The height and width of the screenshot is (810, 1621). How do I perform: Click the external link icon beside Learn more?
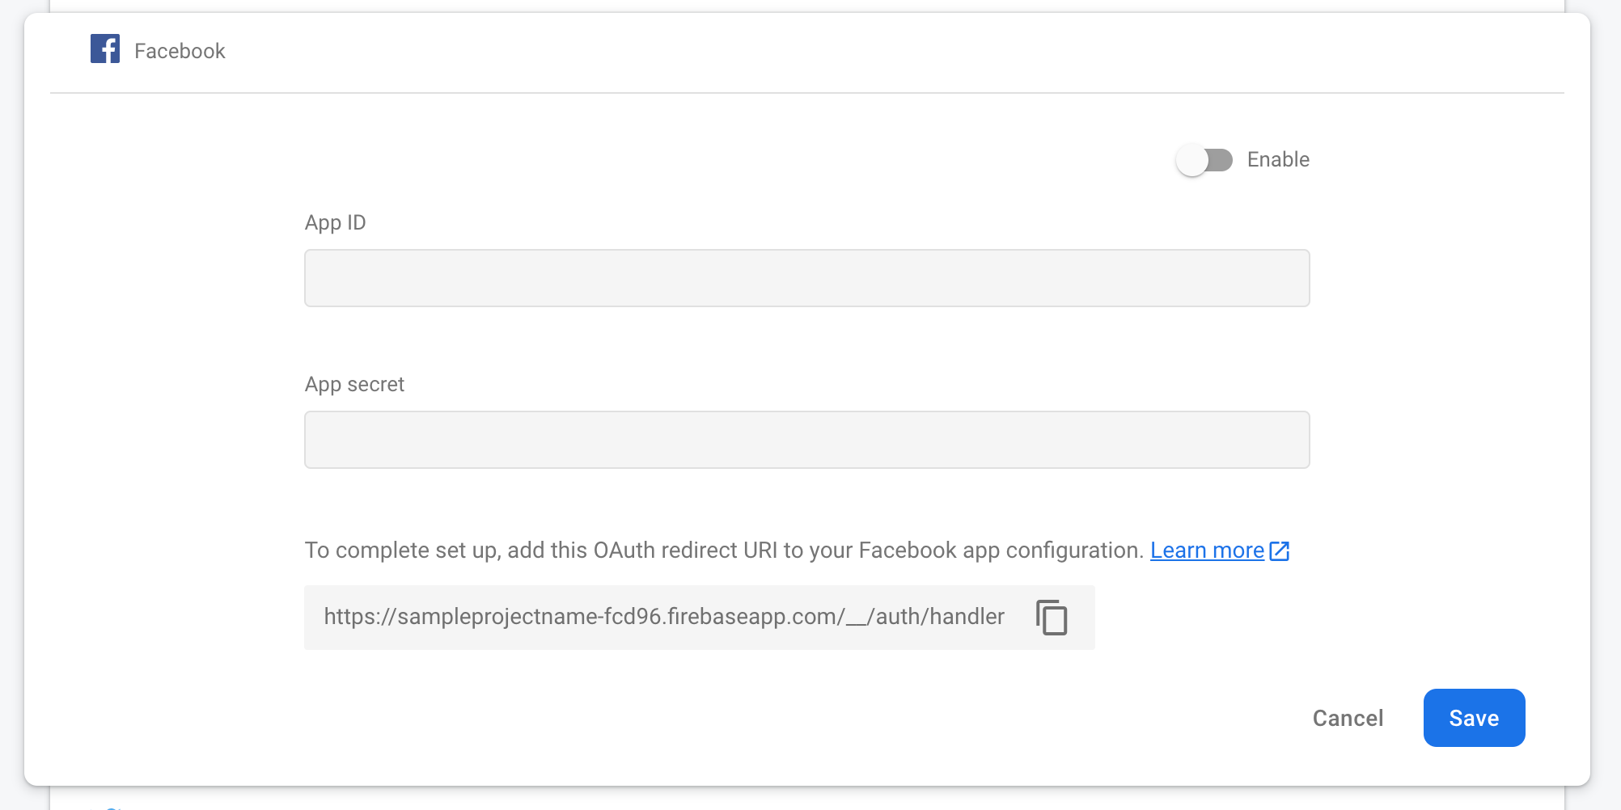[x=1280, y=551]
